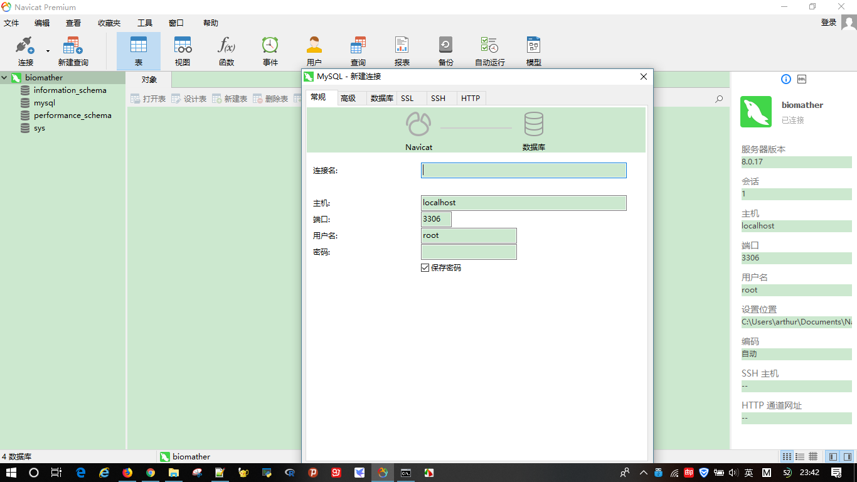Select the 查询 (Query) toolbar icon

[x=358, y=51]
